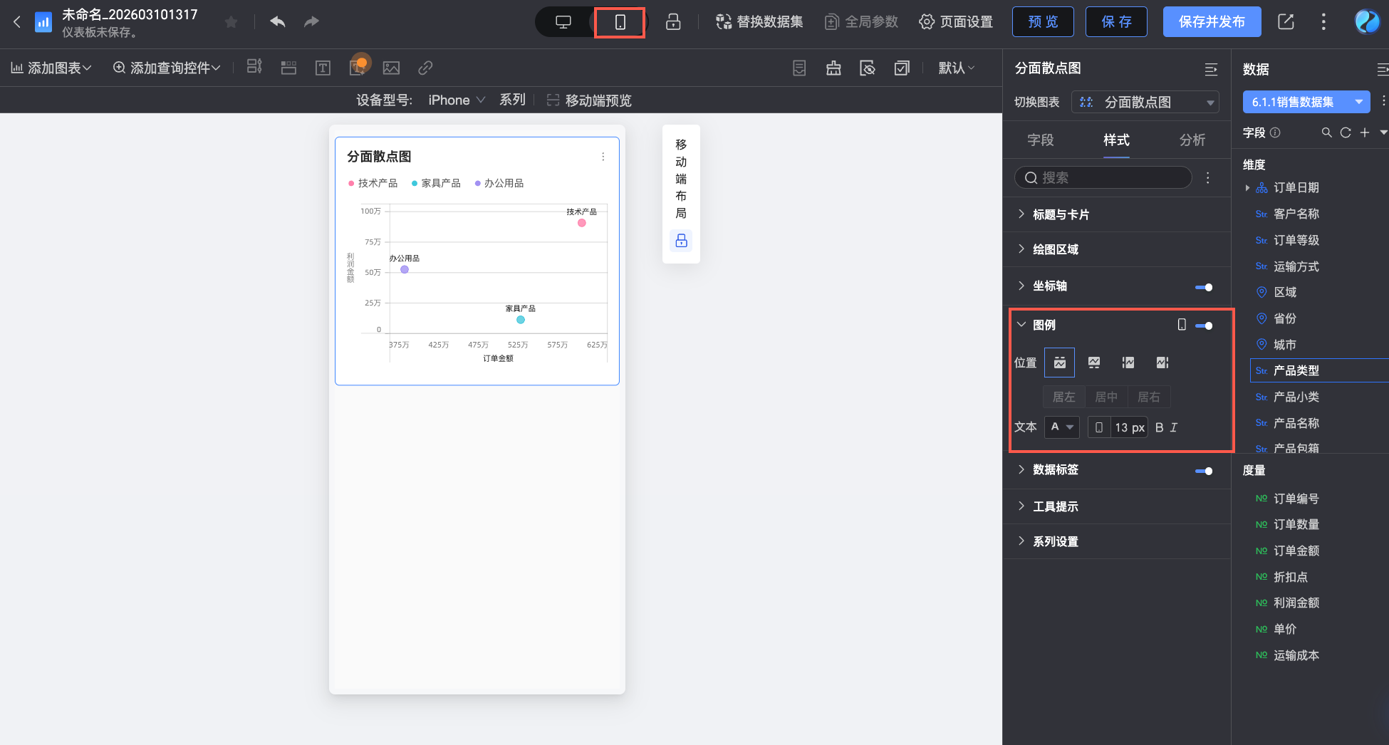
Task: Open the chart type switch dropdown
Action: [x=1145, y=103]
